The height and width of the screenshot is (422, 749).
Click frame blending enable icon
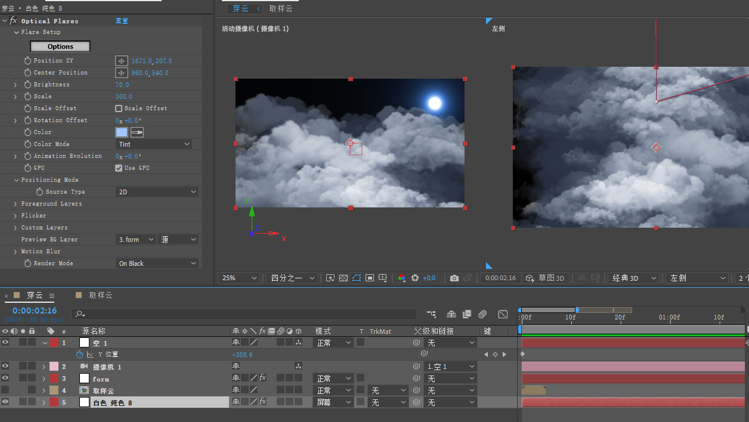(x=466, y=314)
